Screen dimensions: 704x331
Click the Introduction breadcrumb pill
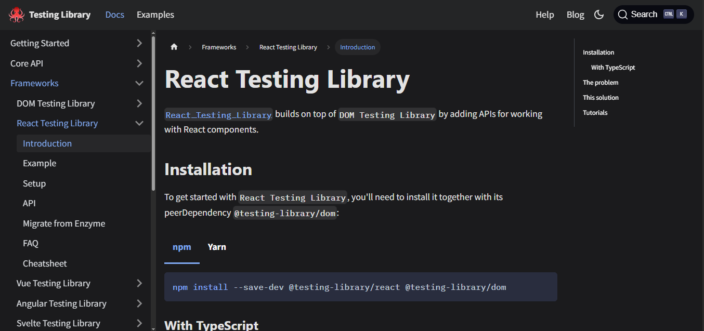[x=358, y=47]
